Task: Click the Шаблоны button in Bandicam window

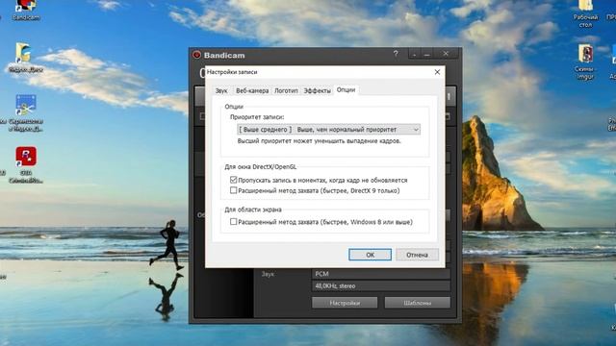Action: coord(417,303)
